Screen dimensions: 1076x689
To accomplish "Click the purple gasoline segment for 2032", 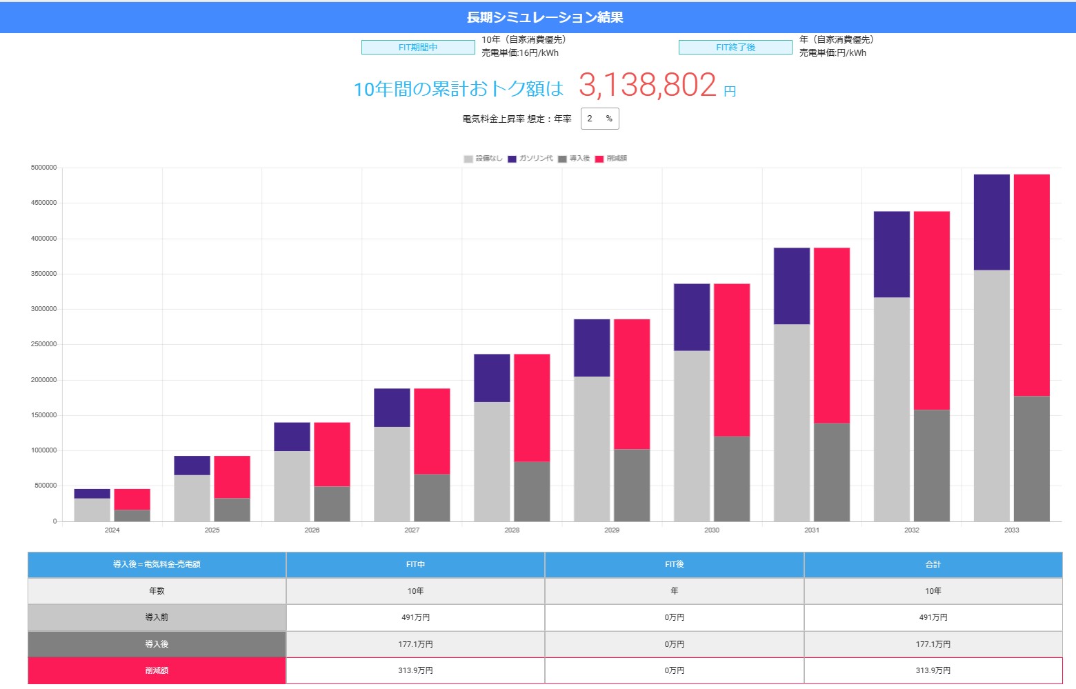I will coord(892,254).
